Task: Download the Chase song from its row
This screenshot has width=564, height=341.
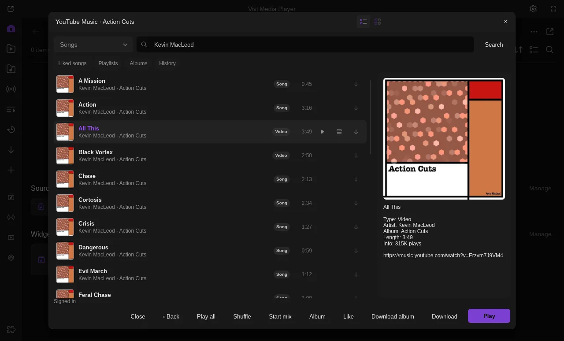Action: coord(356,179)
